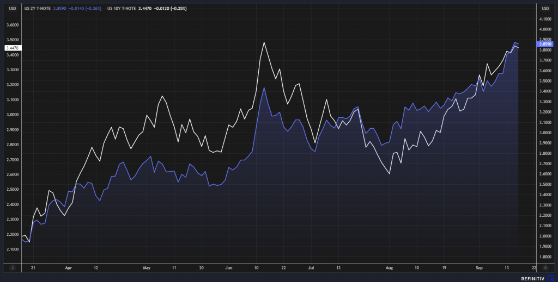Viewport: 558px width, 282px height.
Task: Click the 2Y change value -0.0140 (-0.36%)
Action: point(85,9)
